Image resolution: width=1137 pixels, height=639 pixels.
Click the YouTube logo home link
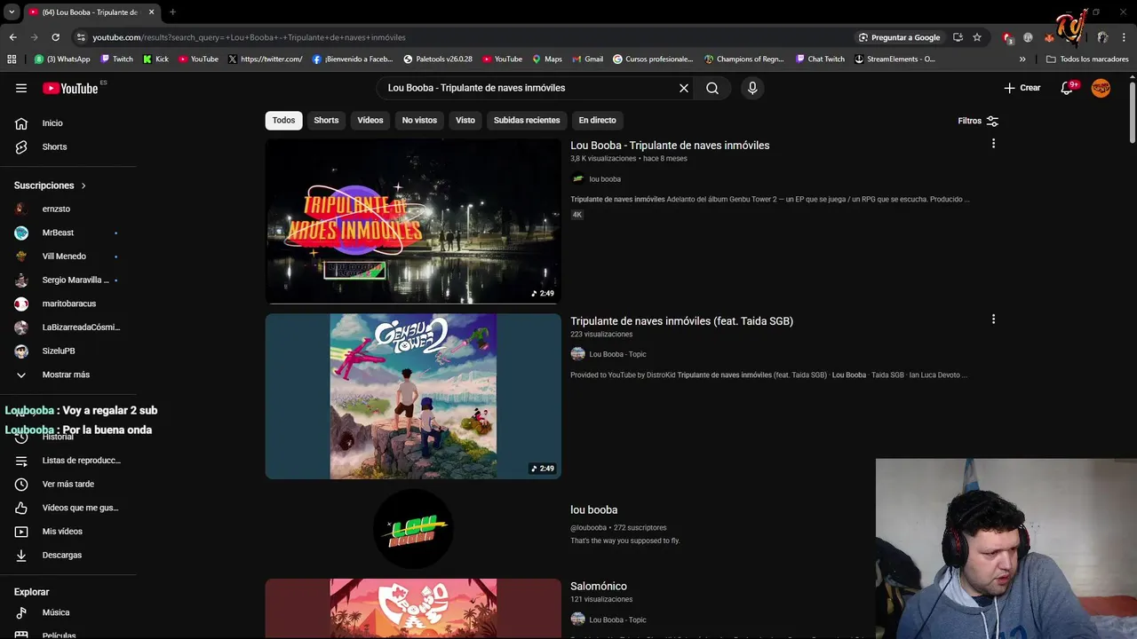(x=70, y=88)
